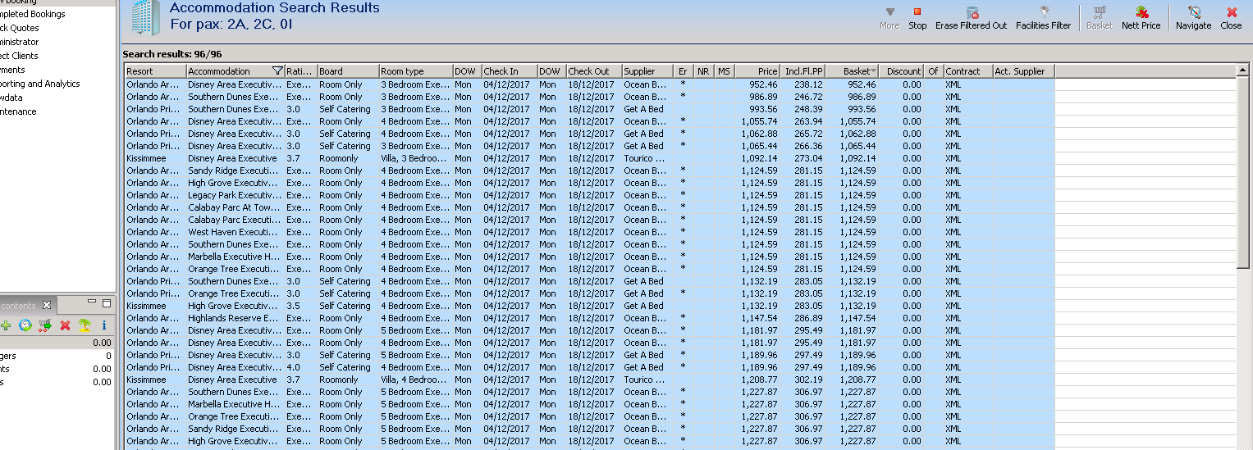1253x450 pixels.
Task: Click the MS column header
Action: click(x=725, y=71)
